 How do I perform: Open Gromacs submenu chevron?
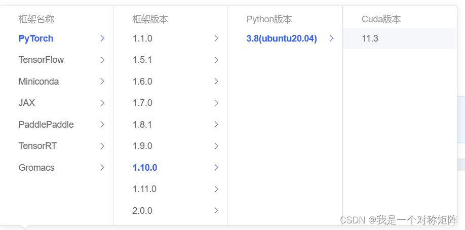pos(102,167)
